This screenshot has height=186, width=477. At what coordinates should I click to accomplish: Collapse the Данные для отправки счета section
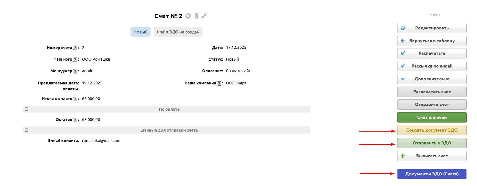click(x=27, y=130)
